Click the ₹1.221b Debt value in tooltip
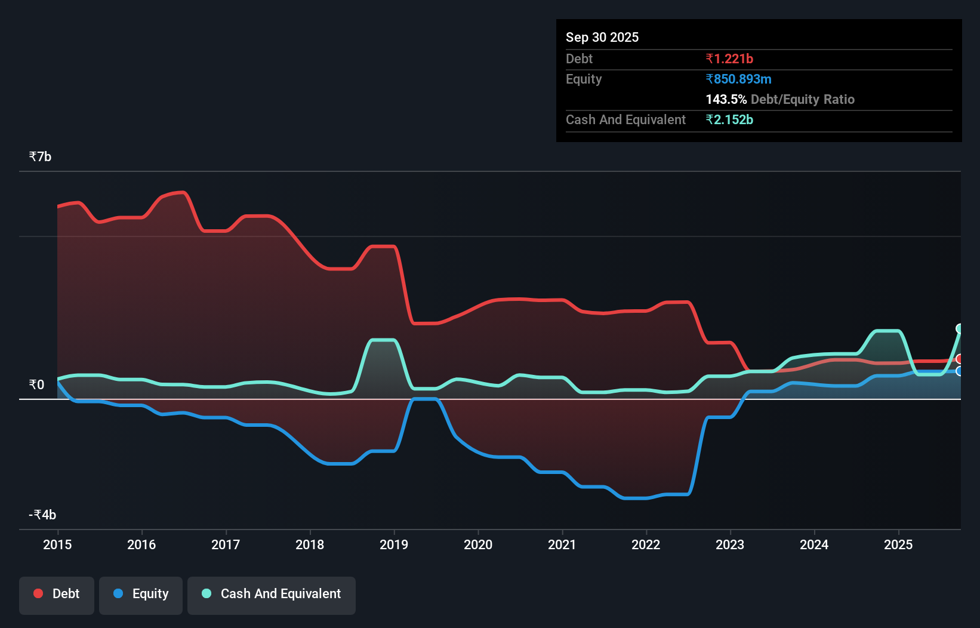 [730, 59]
